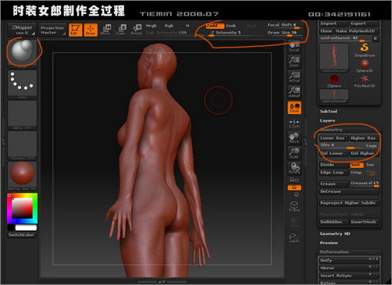The image size is (392, 285).
Task: Toggle Zsub mode
Action: click(230, 26)
